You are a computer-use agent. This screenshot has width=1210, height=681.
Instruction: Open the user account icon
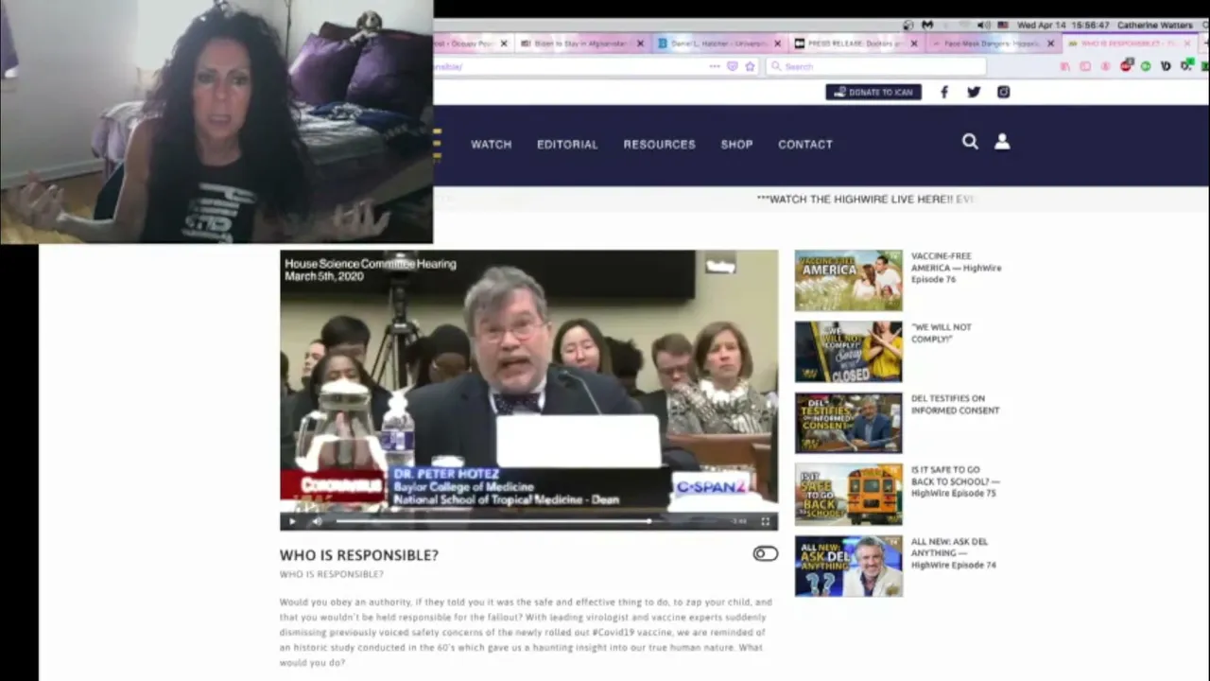tap(1002, 142)
